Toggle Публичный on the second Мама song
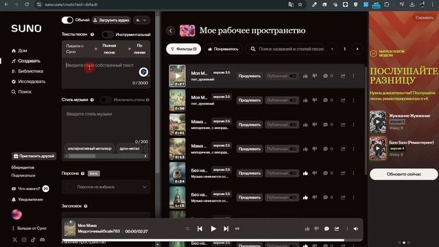 click(281, 149)
